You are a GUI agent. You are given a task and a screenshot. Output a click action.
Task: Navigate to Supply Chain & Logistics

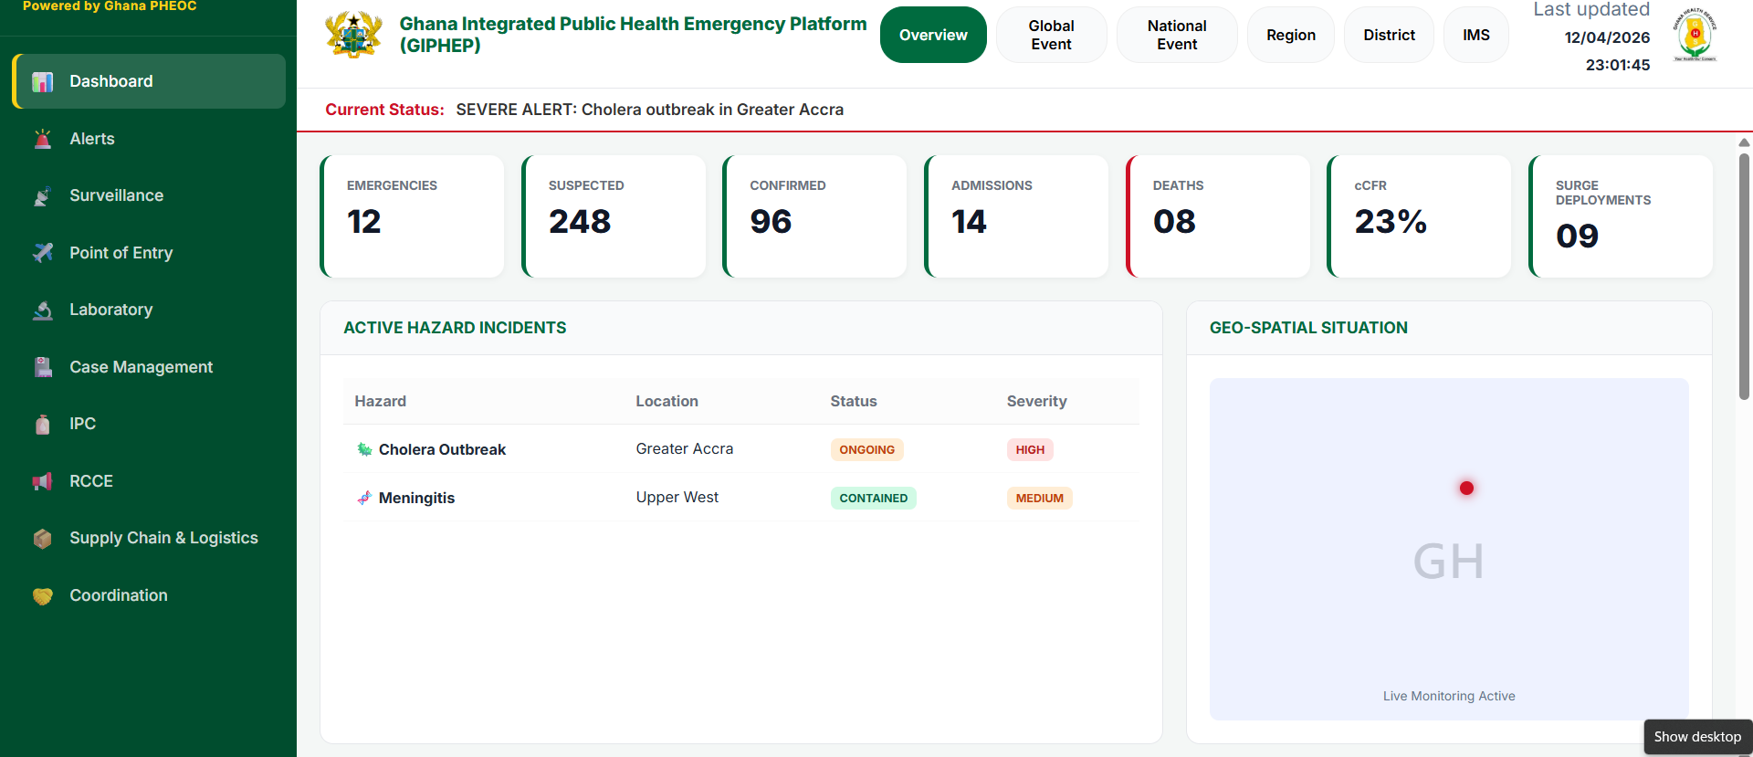149,538
